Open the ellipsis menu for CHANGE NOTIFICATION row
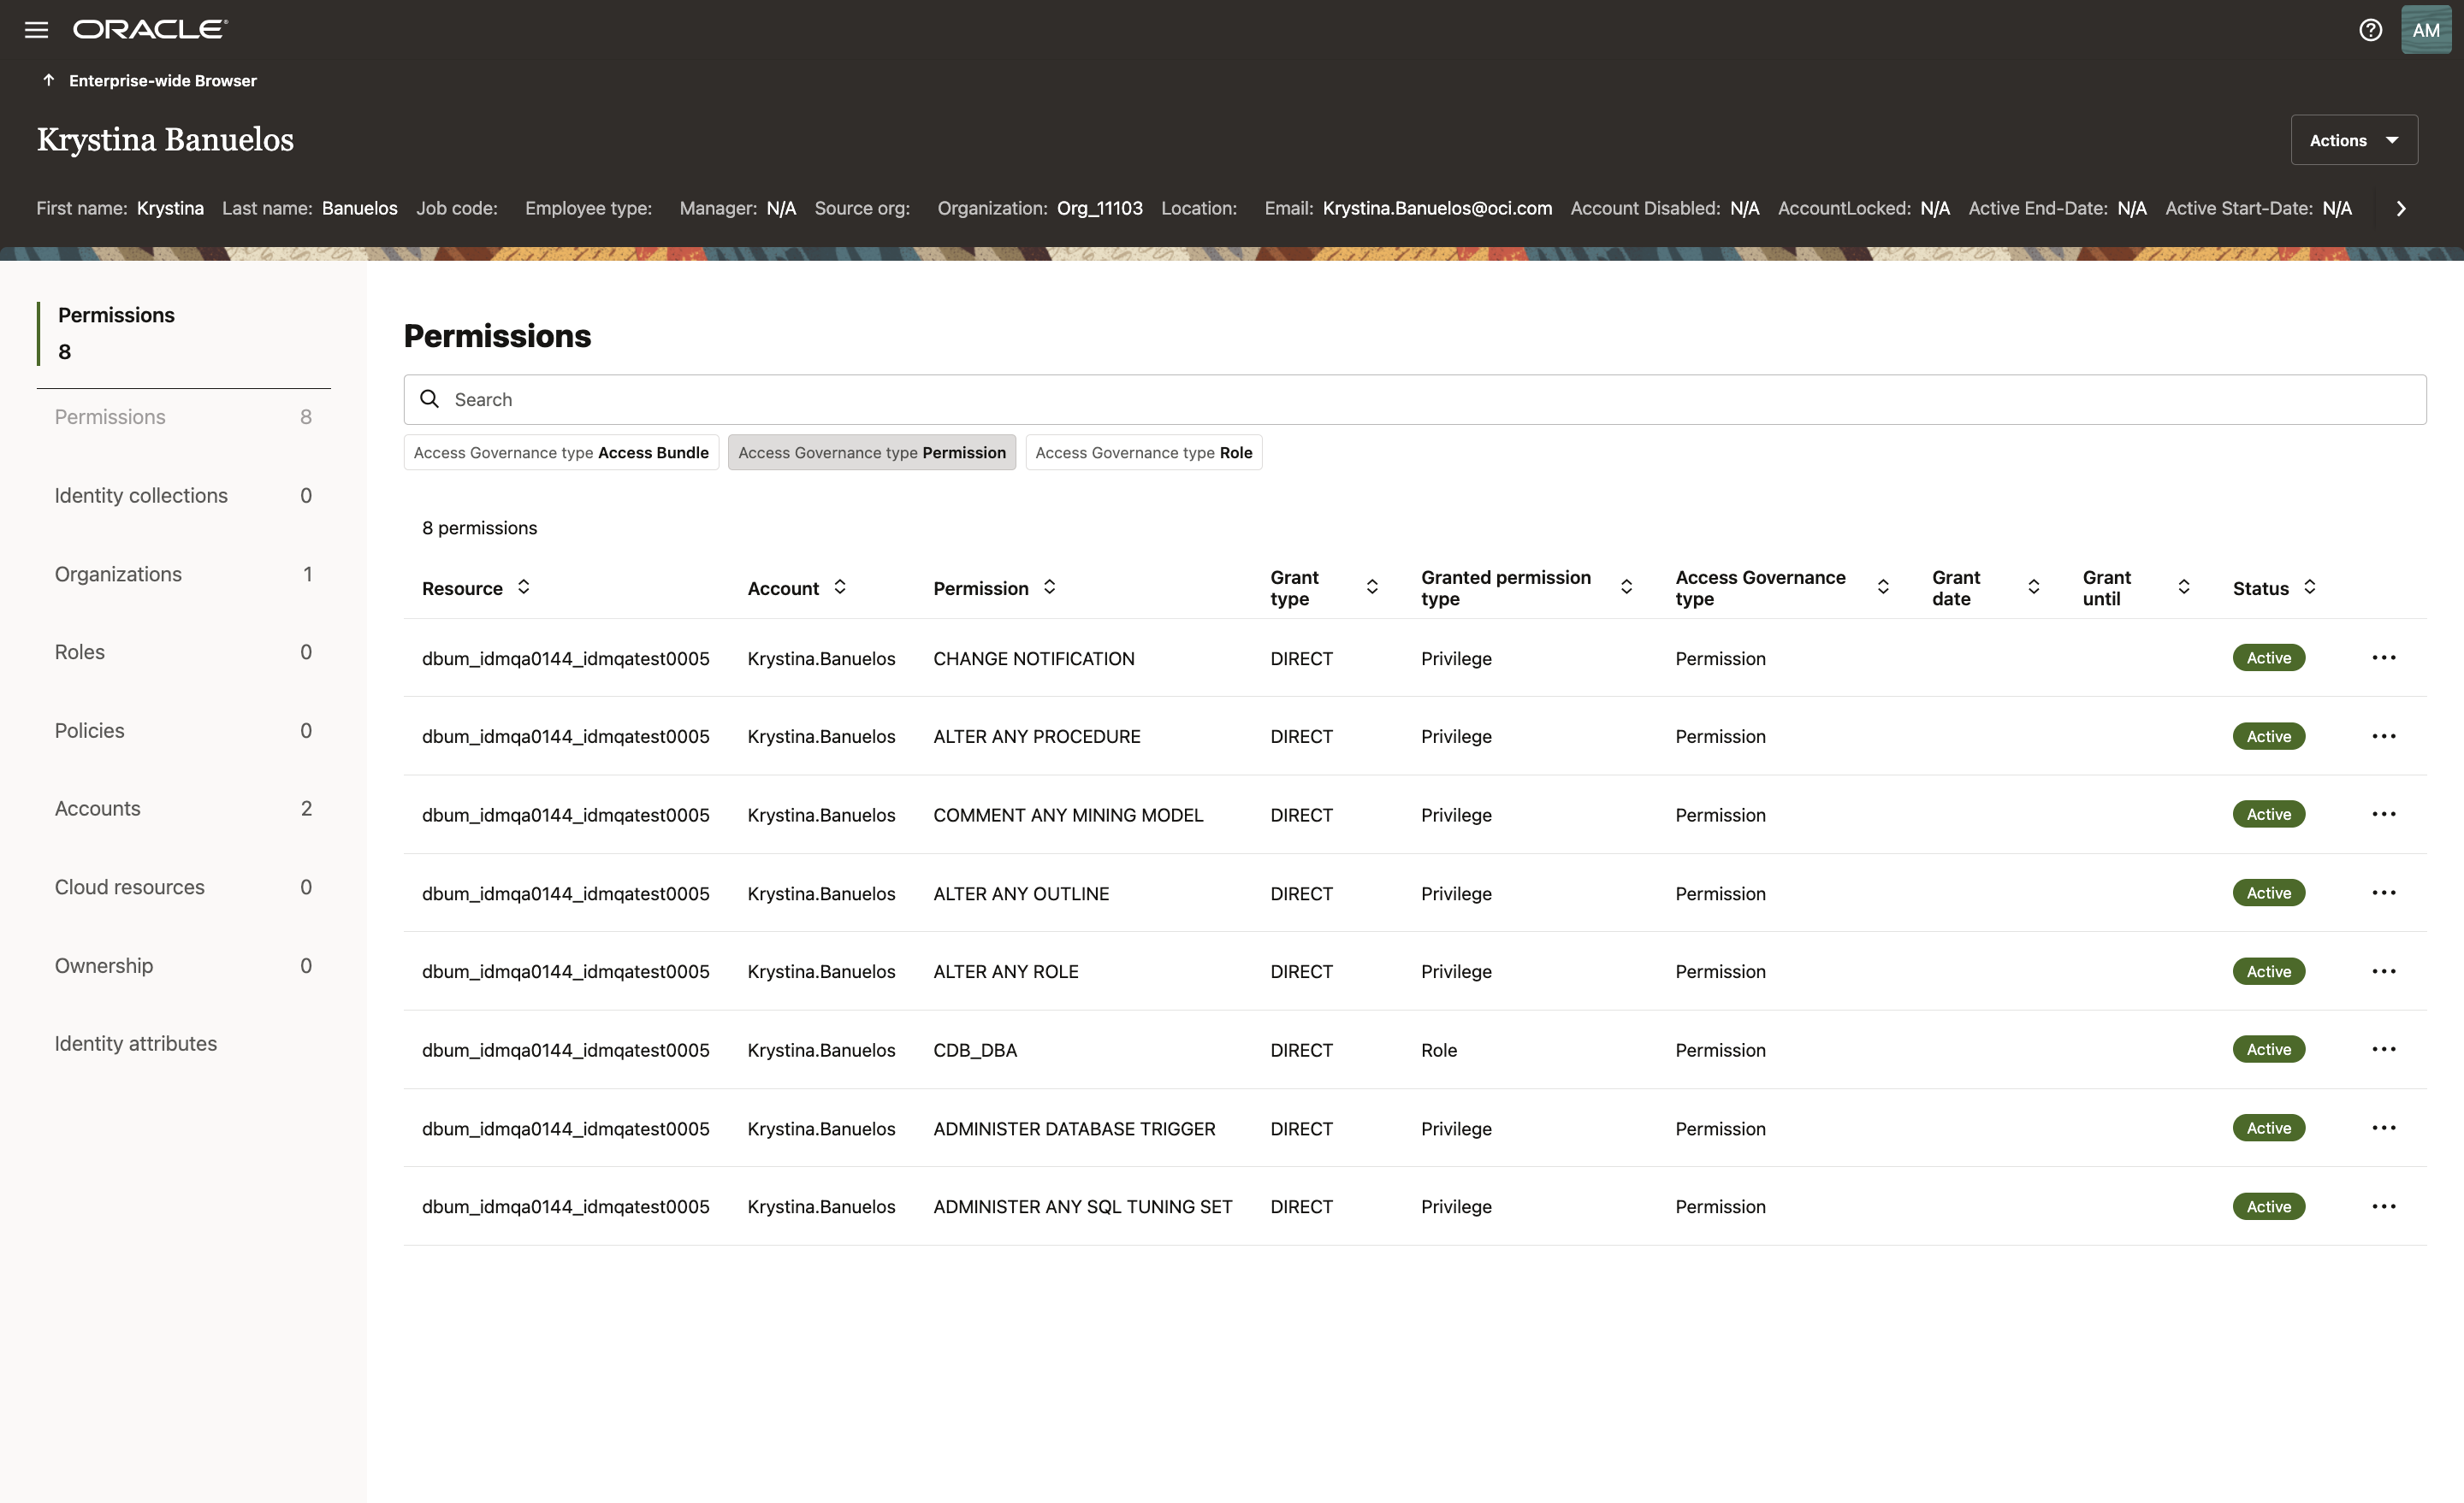Screen dimensions: 2464x1503 2385,657
